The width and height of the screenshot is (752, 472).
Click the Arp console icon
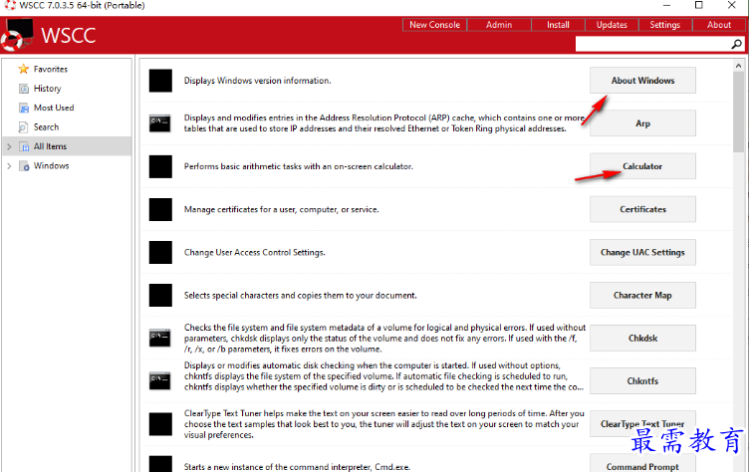[x=160, y=123]
